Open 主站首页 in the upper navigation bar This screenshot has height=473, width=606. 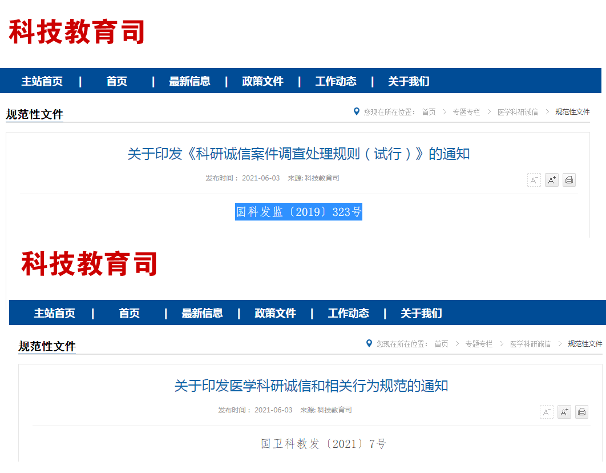42,81
